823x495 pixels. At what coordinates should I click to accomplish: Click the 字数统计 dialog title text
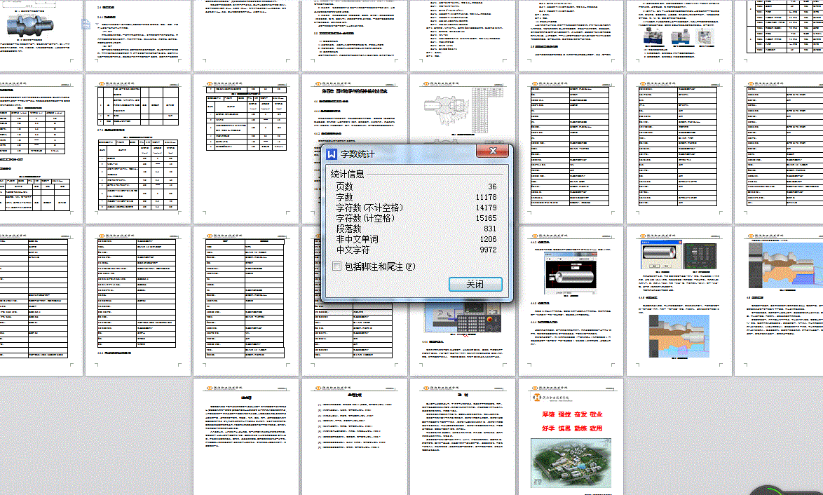pyautogui.click(x=358, y=154)
